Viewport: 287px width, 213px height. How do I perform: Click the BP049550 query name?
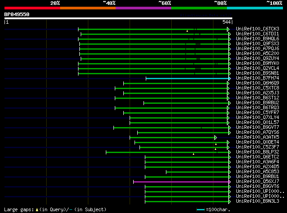pyautogui.click(x=17, y=14)
